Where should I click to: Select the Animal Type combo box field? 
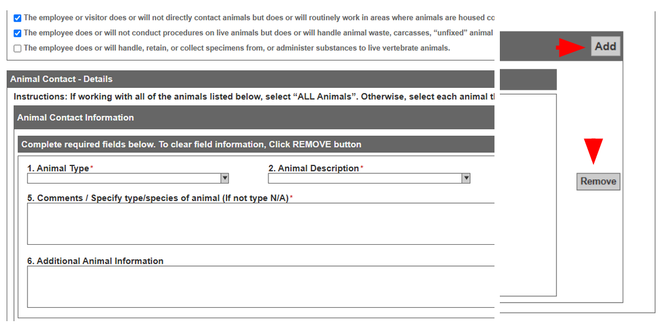pyautogui.click(x=128, y=179)
